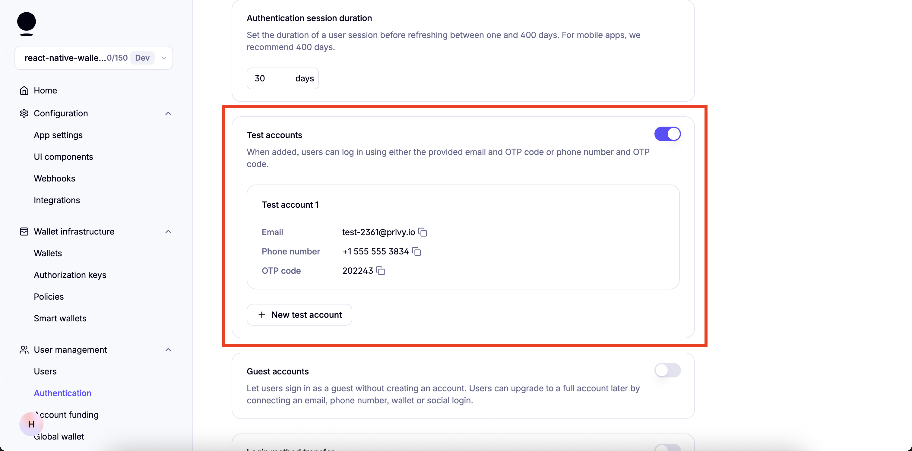This screenshot has width=912, height=451.
Task: Copy the OTP code 202243
Action: [x=381, y=271]
